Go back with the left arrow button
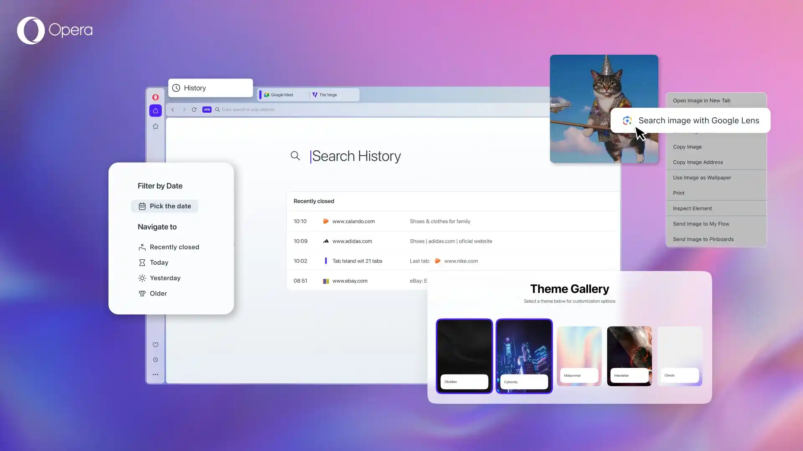Image resolution: width=803 pixels, height=451 pixels. click(172, 109)
